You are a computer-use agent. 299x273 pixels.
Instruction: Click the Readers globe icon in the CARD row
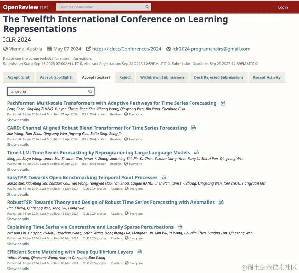pyautogui.click(x=126, y=139)
